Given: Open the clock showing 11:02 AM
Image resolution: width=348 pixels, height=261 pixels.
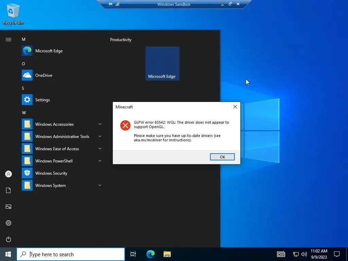Looking at the screenshot, I should [x=319, y=254].
